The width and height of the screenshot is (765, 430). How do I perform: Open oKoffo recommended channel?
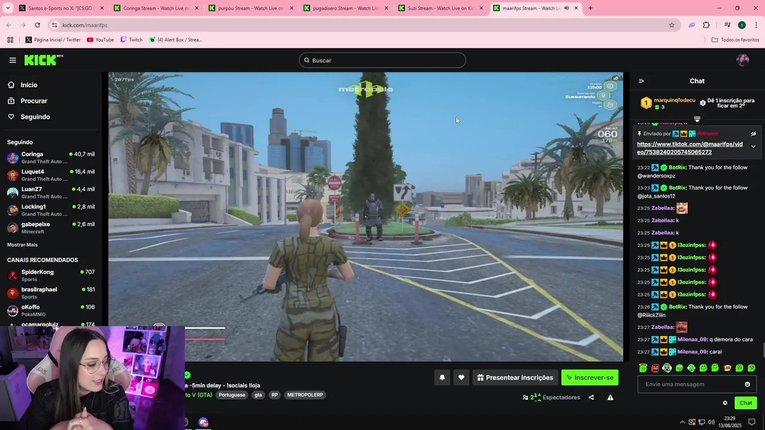(x=51, y=311)
